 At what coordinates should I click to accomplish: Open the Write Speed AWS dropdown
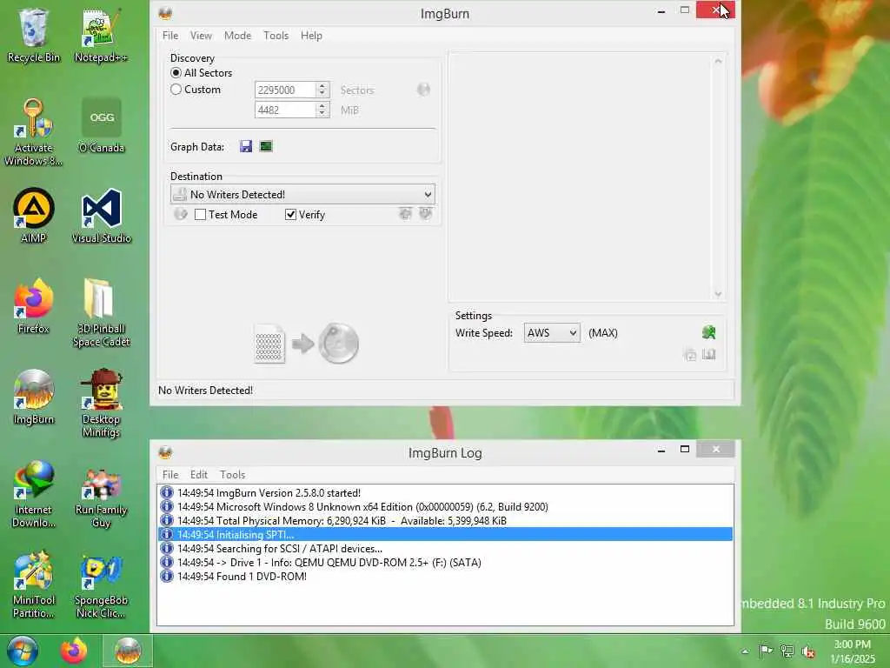[552, 333]
